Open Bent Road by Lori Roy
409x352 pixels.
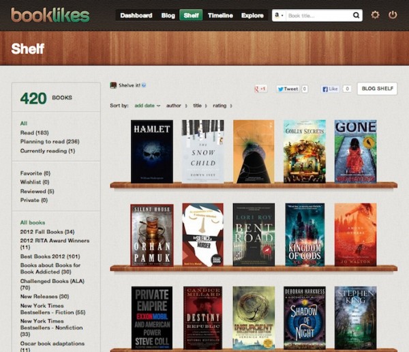click(254, 235)
